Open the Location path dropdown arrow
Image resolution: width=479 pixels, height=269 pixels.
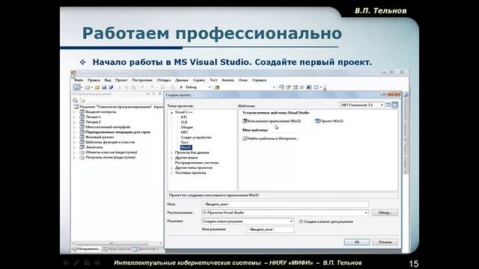(366, 212)
